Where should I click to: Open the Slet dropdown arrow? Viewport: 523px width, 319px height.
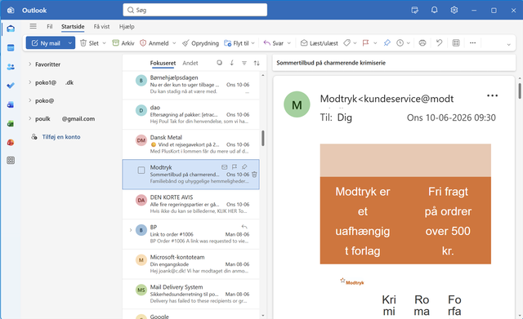104,43
